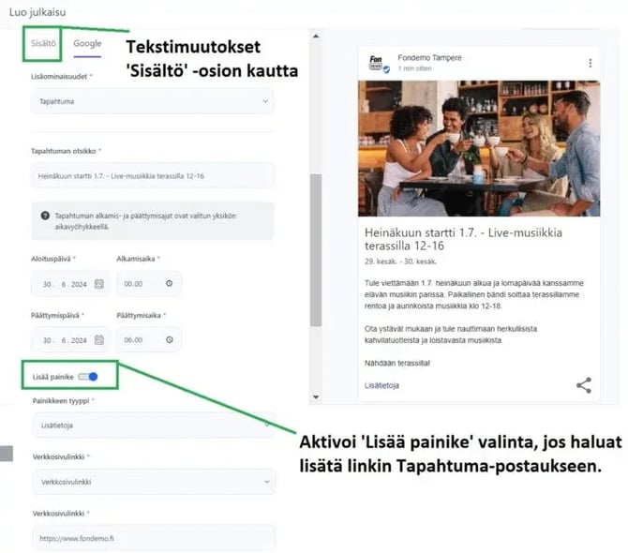This screenshot has width=628, height=553.
Task: Click the 1 min sitten timestamp
Action: (414, 68)
